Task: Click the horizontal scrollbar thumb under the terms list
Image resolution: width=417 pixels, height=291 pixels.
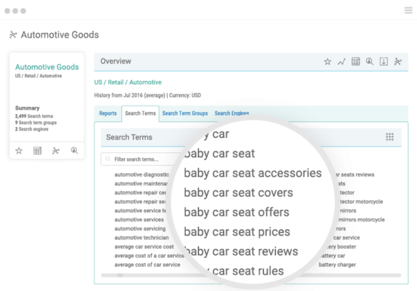Action: [x=120, y=275]
